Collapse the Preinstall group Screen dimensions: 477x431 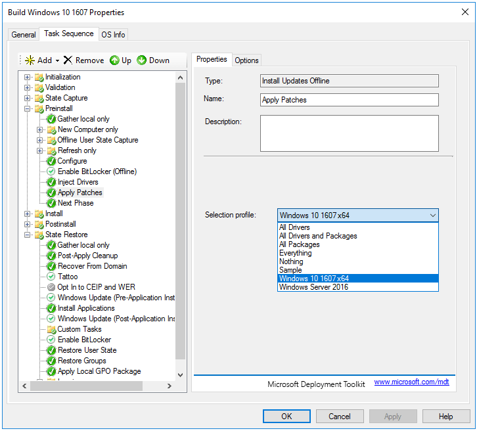click(x=28, y=108)
